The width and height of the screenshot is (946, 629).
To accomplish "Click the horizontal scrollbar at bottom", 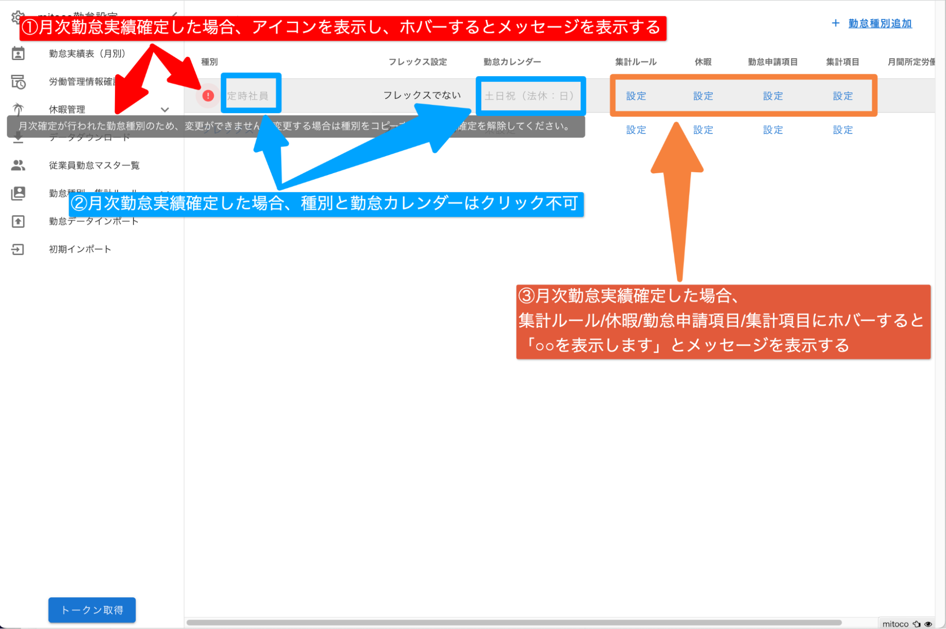I will (x=513, y=622).
